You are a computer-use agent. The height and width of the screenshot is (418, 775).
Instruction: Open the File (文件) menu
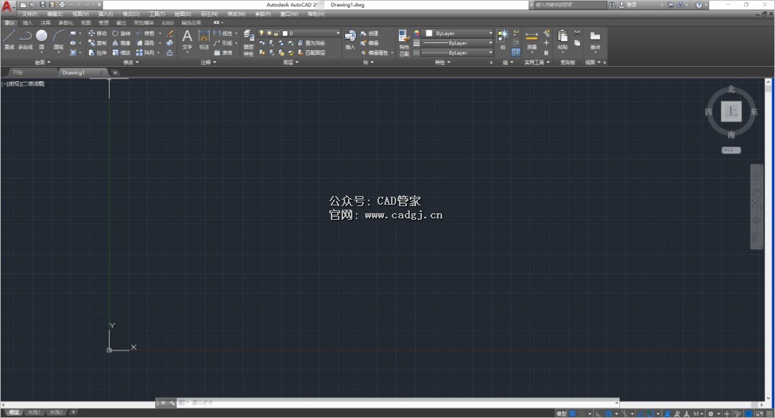coord(29,14)
